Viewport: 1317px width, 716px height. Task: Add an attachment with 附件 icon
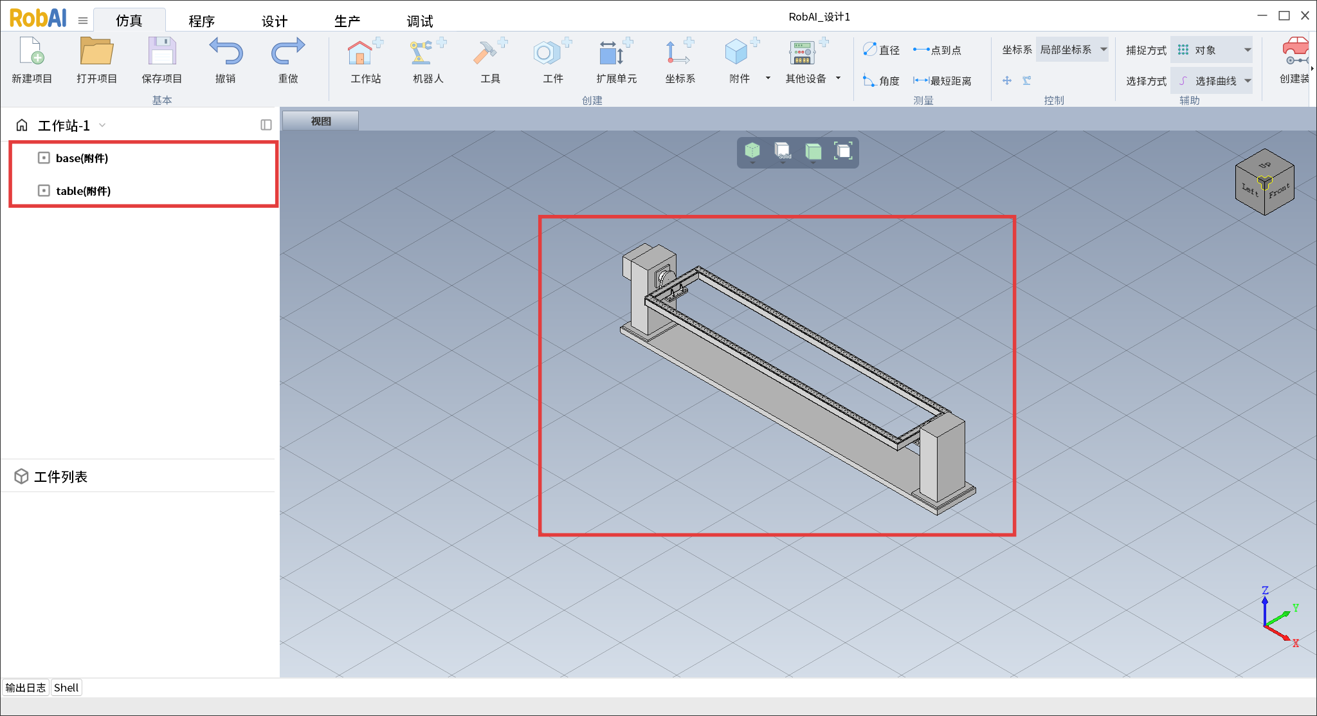[741, 51]
